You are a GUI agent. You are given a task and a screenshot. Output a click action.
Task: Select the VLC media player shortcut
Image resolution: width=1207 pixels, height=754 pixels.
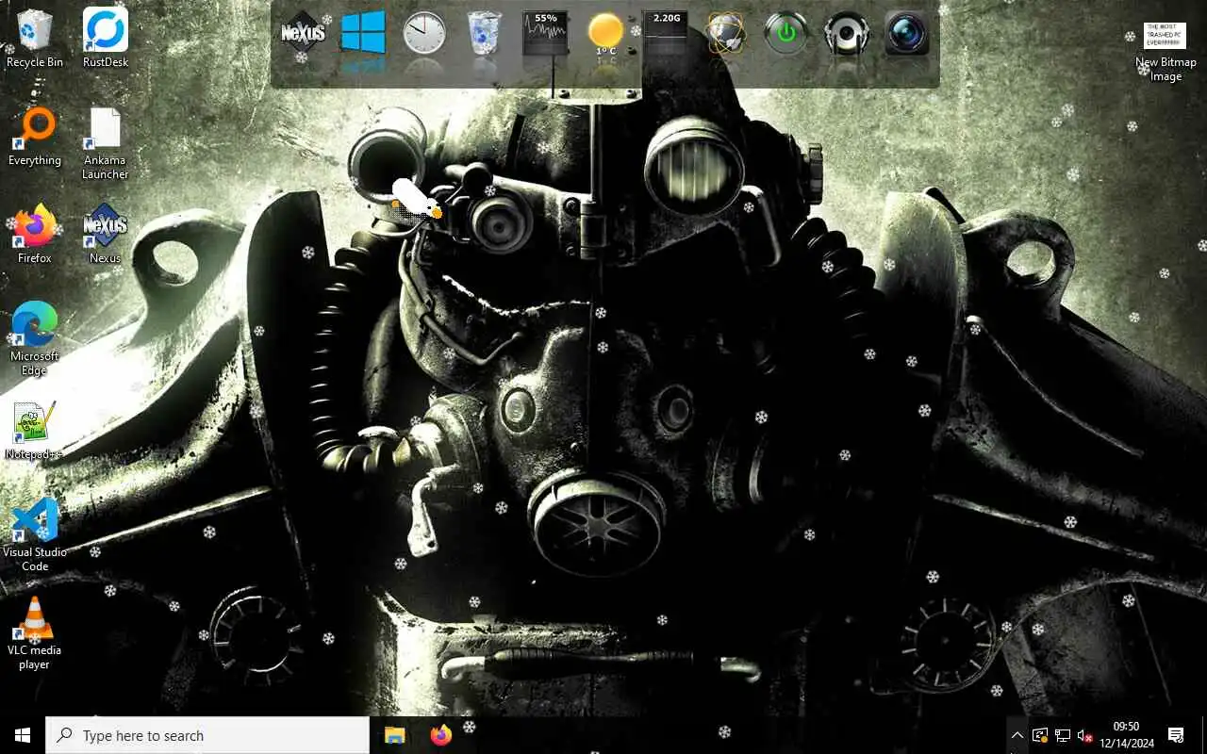35,633
